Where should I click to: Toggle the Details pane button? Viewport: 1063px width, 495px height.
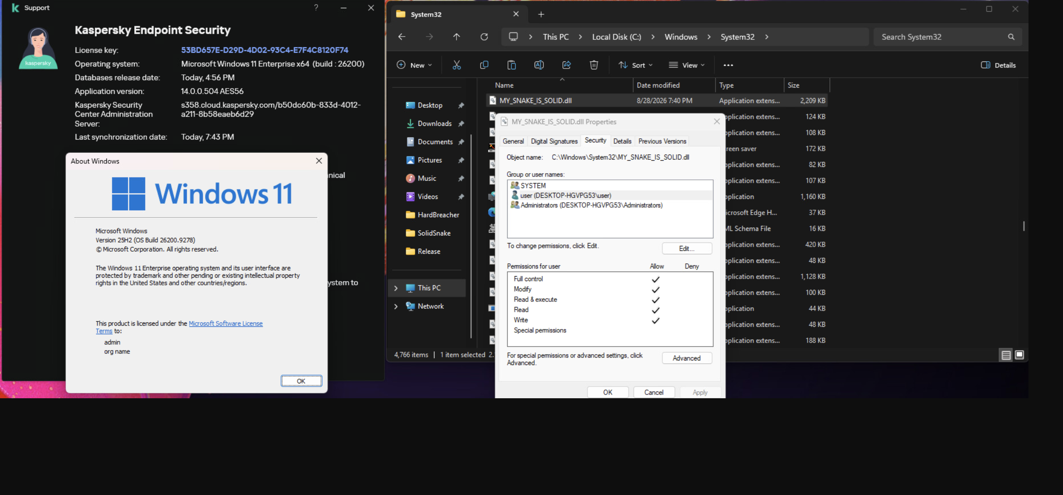pos(998,65)
